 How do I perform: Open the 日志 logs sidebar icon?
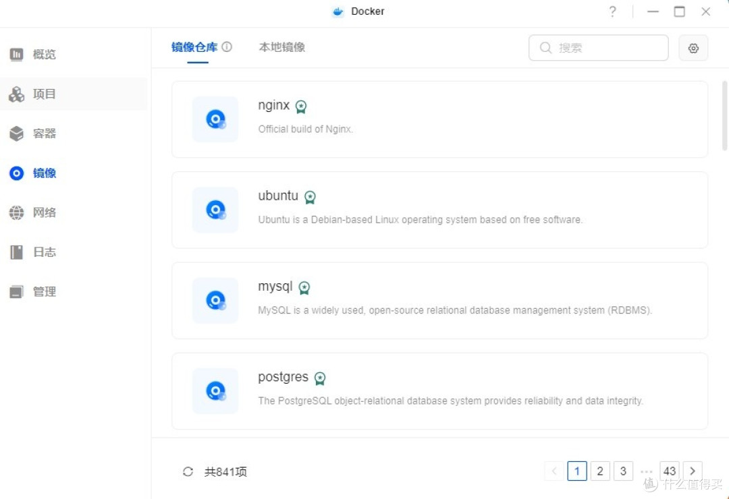(17, 252)
